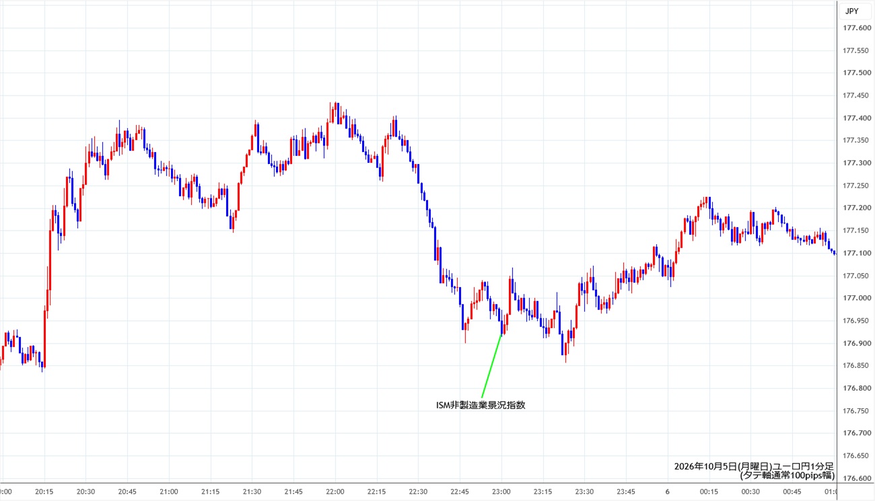Click the 23:15 time axis label
875x501 pixels.
point(543,492)
